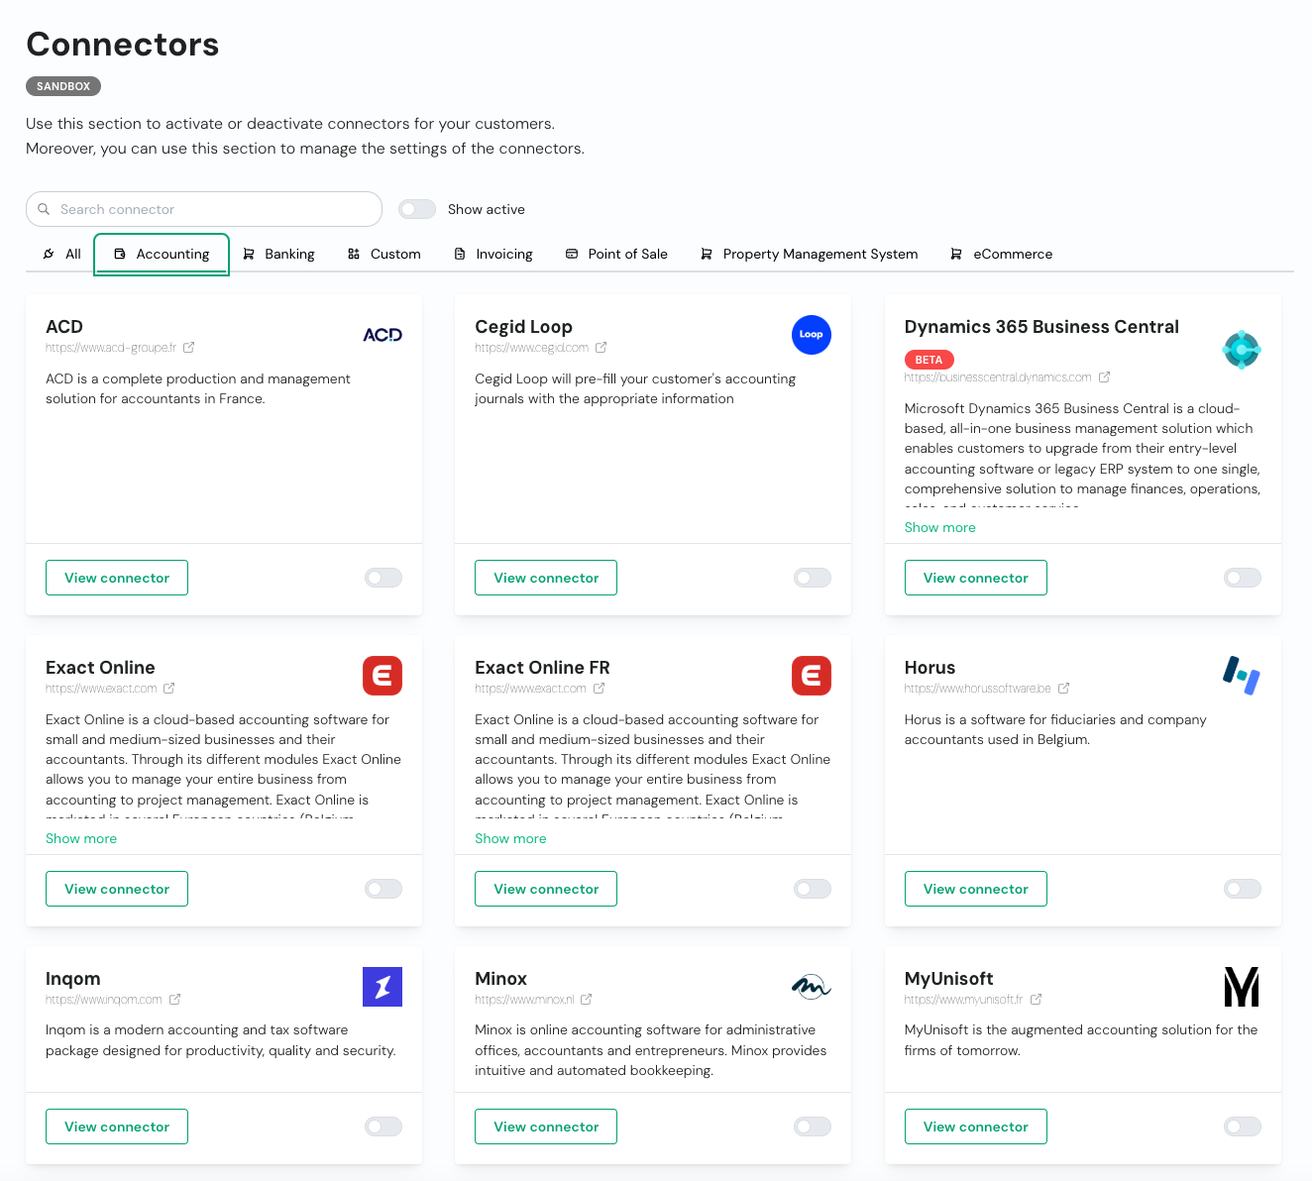
Task: Click the Exact Online red logo
Action: 383,676
